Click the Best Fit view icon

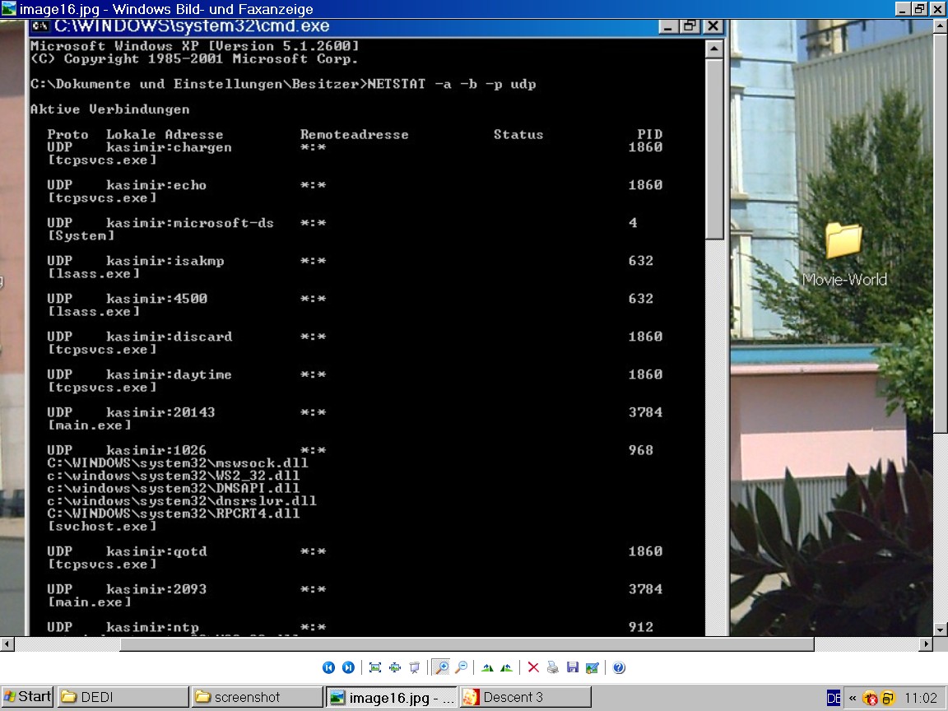point(375,667)
